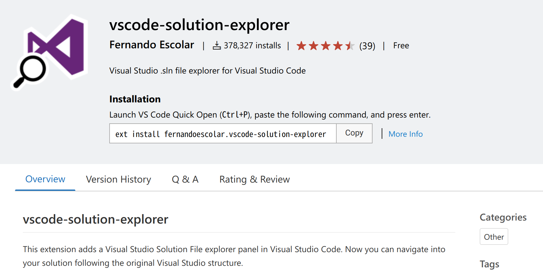Click the Free pricing label
543x274 pixels.
click(401, 45)
